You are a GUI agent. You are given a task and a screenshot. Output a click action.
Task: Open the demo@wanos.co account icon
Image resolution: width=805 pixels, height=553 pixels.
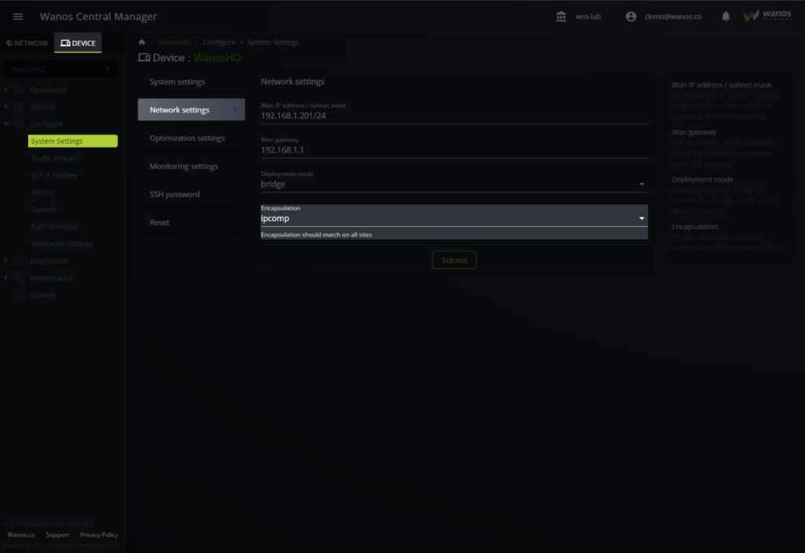pos(630,16)
